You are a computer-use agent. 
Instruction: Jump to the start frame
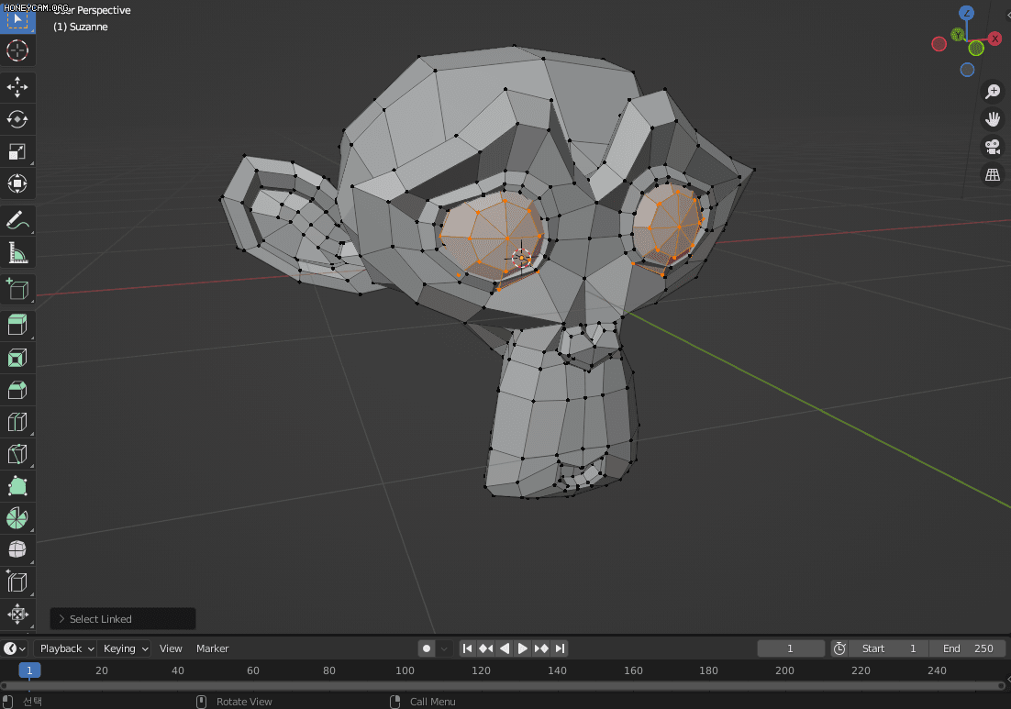pos(468,648)
